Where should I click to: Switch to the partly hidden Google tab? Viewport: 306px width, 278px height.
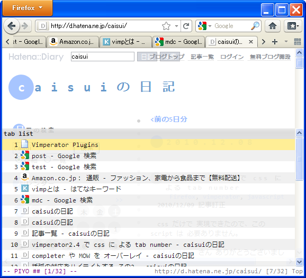click(29, 42)
